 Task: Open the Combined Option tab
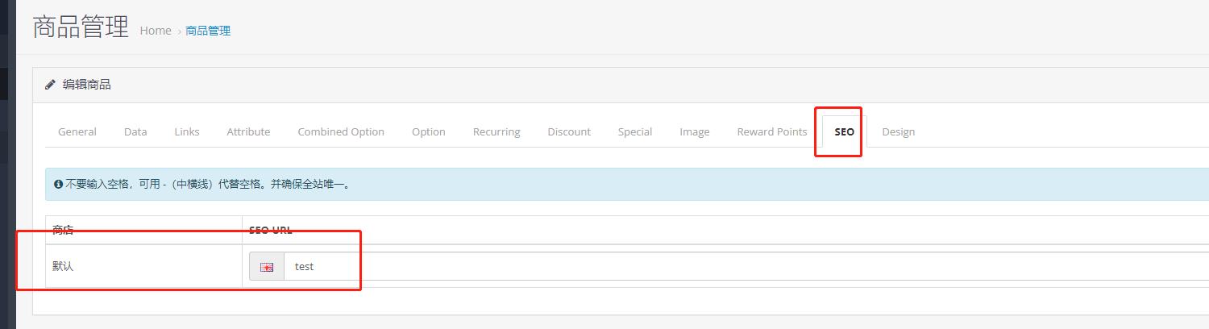341,131
